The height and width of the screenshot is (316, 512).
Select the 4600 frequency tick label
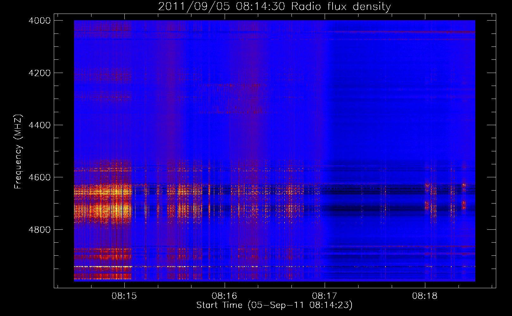click(x=39, y=177)
